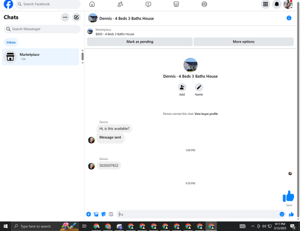Open the Windows Start menu
The image size is (300, 231).
click(x=5, y=226)
